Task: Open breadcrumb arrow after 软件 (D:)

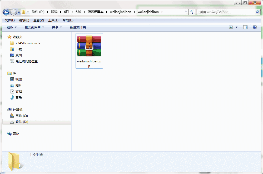Action: 48,12
